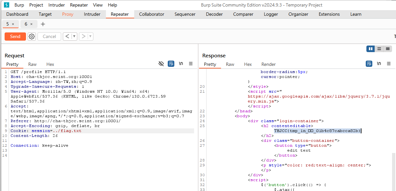Open the Project menu
The width and height of the screenshot is (396, 191).
(x=36, y=5)
